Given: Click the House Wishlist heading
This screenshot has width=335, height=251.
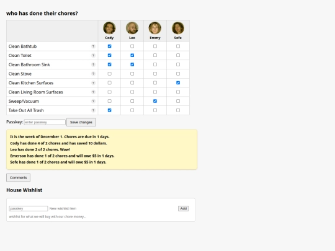Looking at the screenshot, I should pos(24,190).
